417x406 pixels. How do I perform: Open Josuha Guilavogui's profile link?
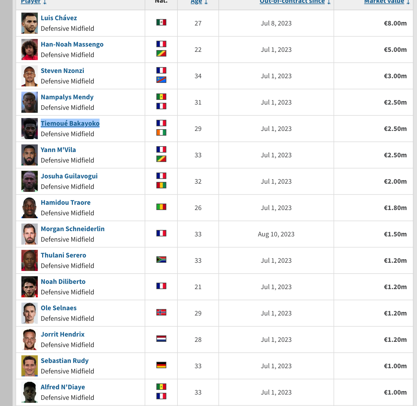pyautogui.click(x=69, y=176)
